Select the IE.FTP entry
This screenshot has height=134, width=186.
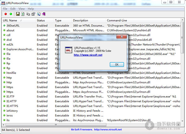tap(10, 96)
